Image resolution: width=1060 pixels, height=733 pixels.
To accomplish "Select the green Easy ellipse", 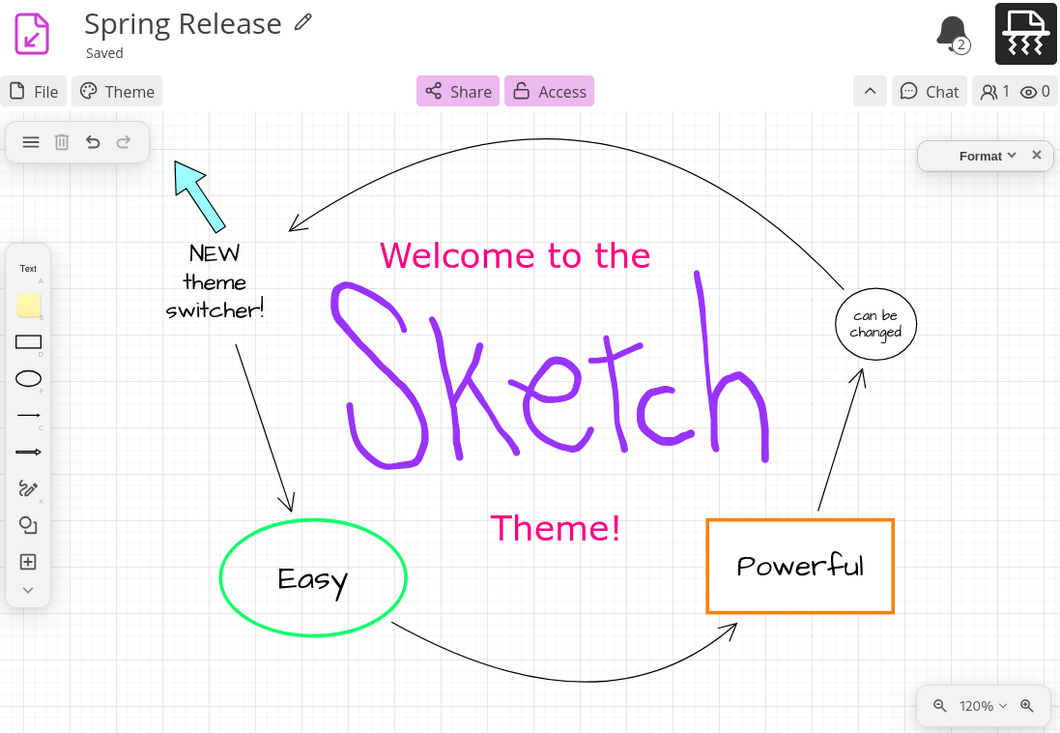I will [x=313, y=578].
